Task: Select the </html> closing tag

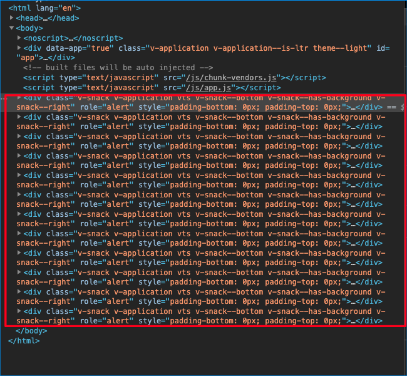Action: (24, 341)
